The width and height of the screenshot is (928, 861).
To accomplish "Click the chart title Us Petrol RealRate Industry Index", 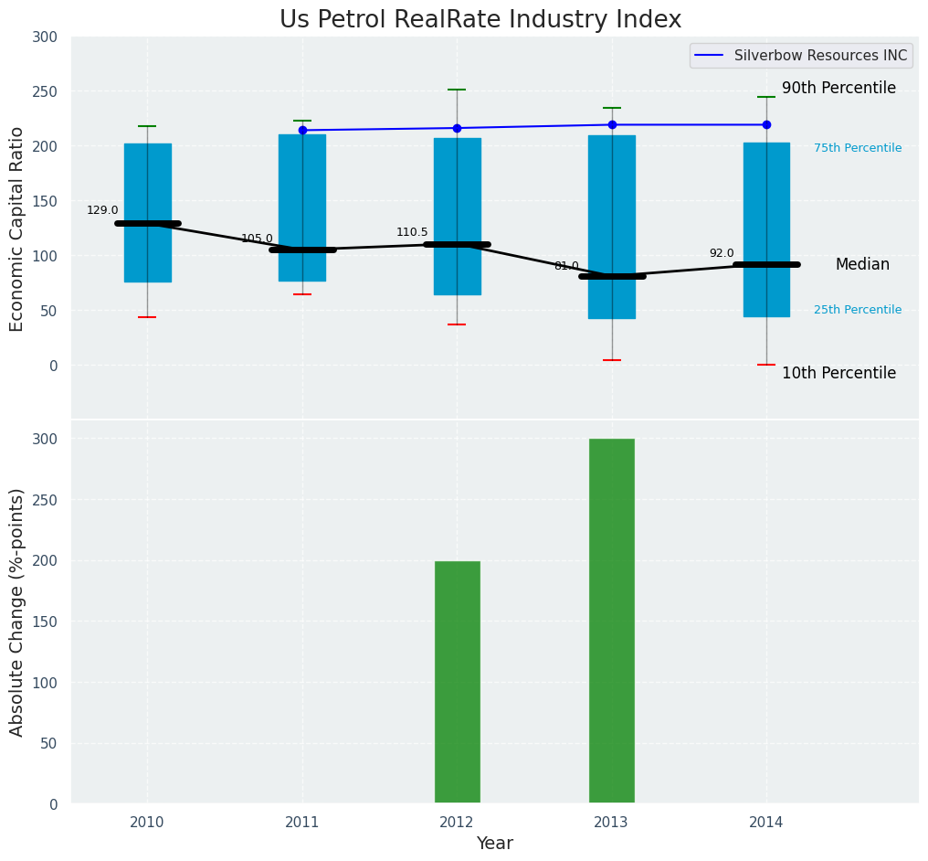I will point(480,19).
